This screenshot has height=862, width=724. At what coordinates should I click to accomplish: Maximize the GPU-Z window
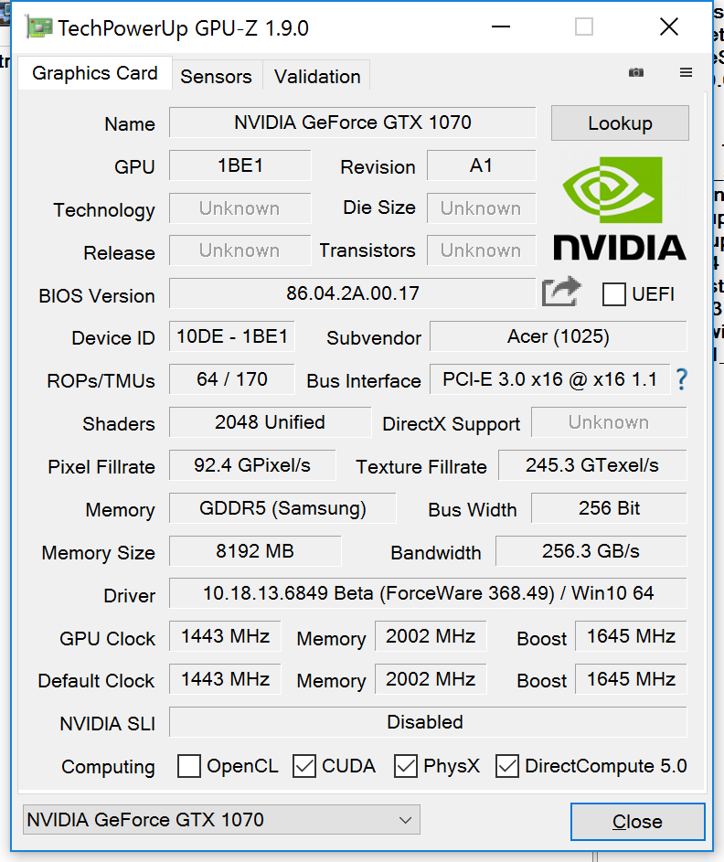[584, 27]
